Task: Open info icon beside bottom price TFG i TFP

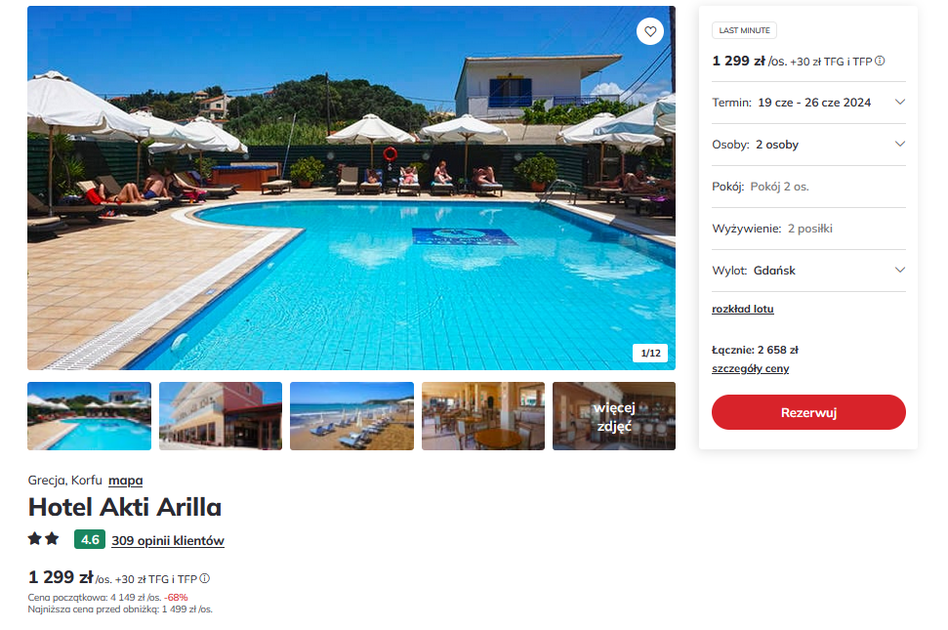Action: [204, 578]
